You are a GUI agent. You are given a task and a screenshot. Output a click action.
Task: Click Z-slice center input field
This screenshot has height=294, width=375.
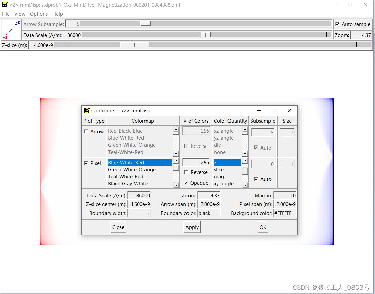click(139, 204)
